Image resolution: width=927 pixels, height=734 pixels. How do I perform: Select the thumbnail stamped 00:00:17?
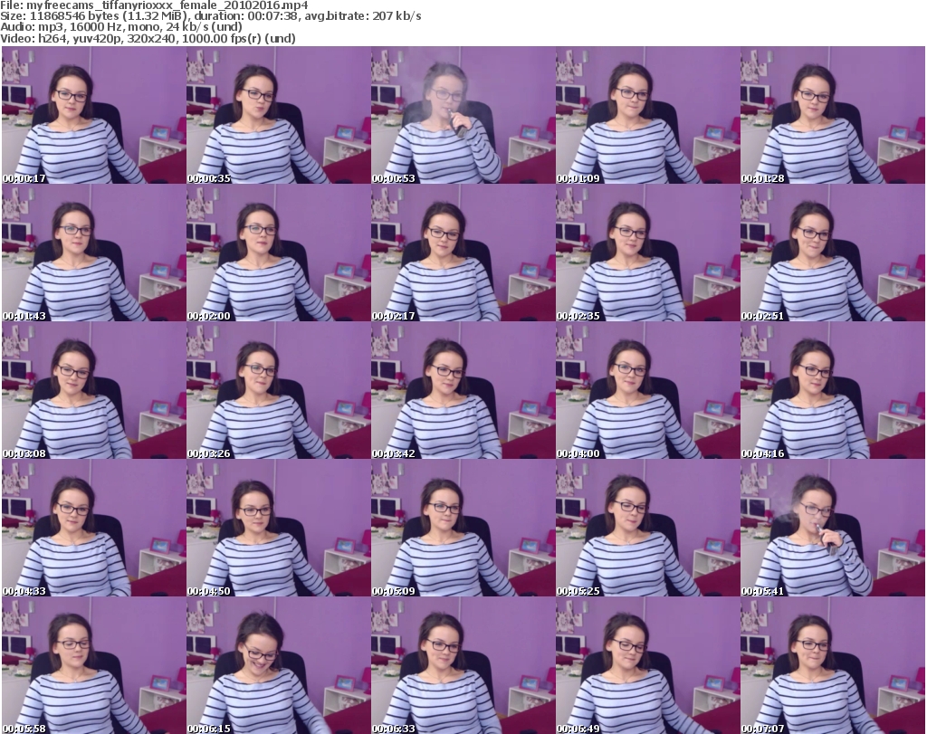pyautogui.click(x=94, y=115)
